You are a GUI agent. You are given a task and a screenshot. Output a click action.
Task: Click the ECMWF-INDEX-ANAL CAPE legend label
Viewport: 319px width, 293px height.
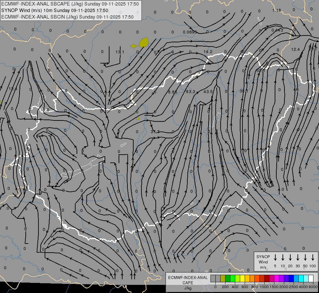tap(188, 280)
